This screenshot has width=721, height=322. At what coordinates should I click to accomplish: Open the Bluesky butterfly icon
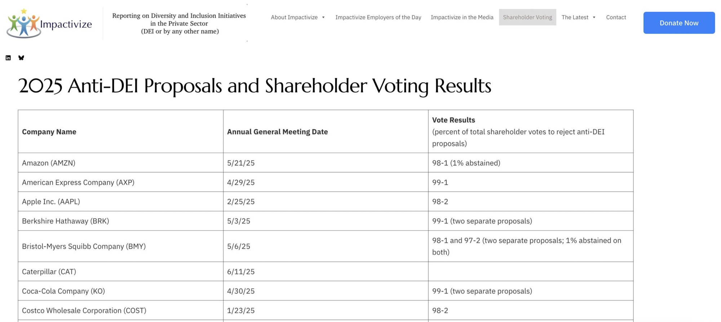pos(21,58)
